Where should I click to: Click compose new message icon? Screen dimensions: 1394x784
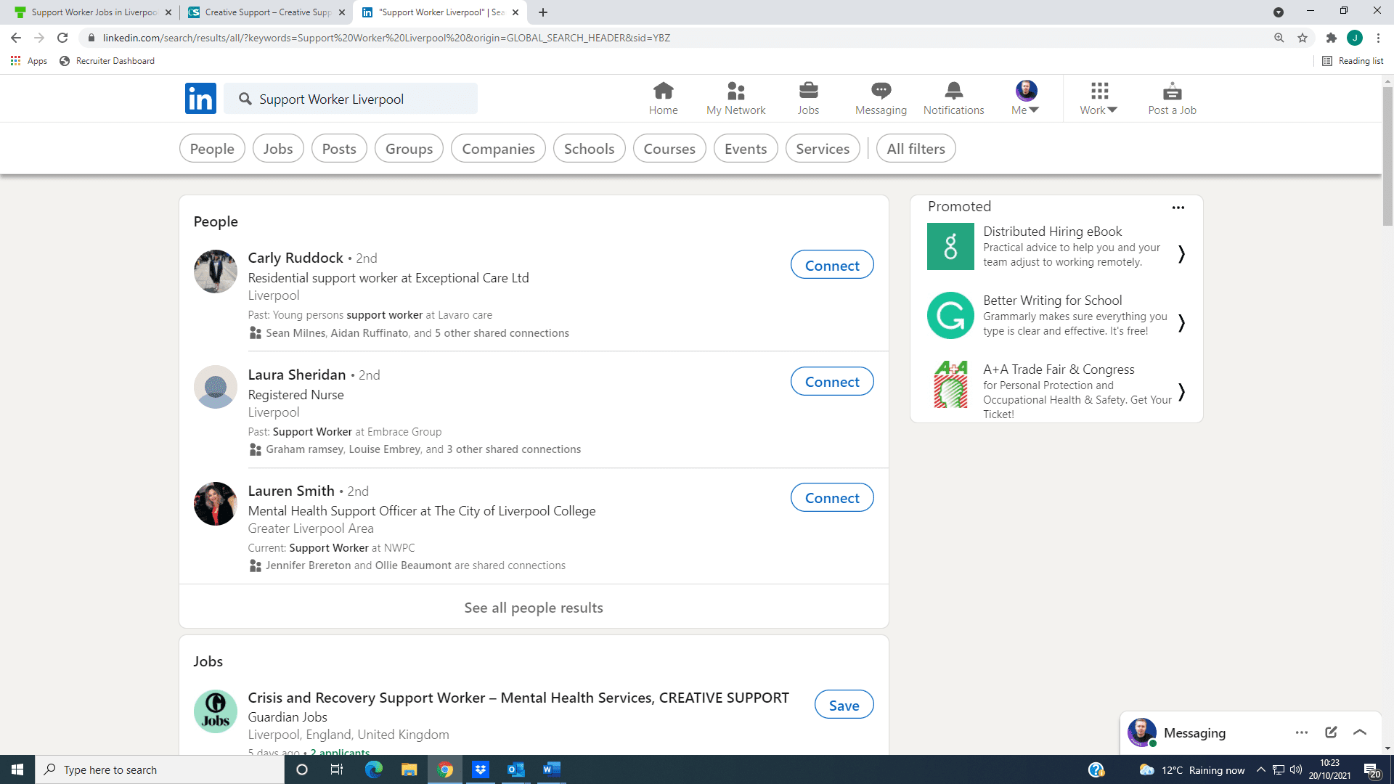1331,732
